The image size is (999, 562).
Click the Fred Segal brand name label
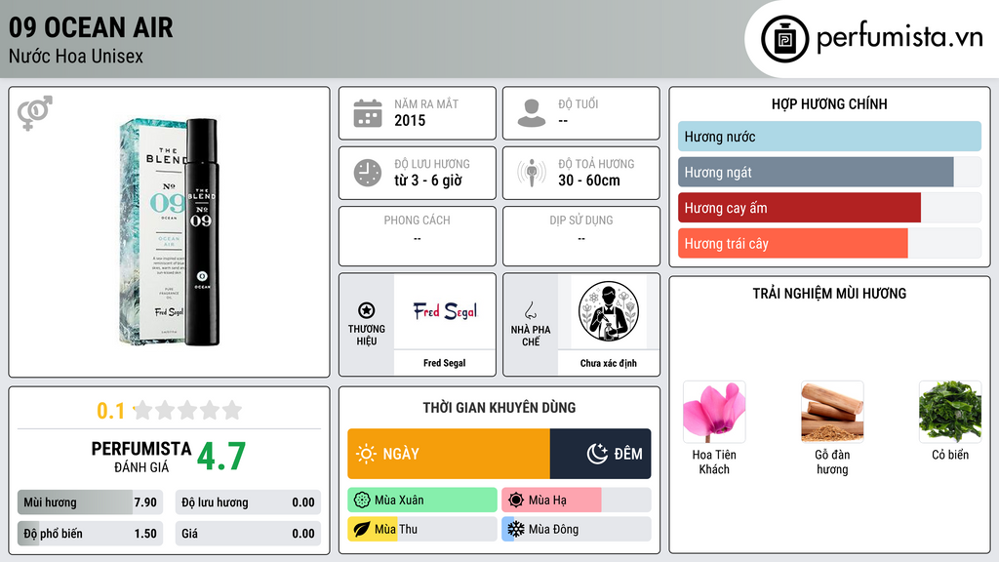[x=445, y=363]
